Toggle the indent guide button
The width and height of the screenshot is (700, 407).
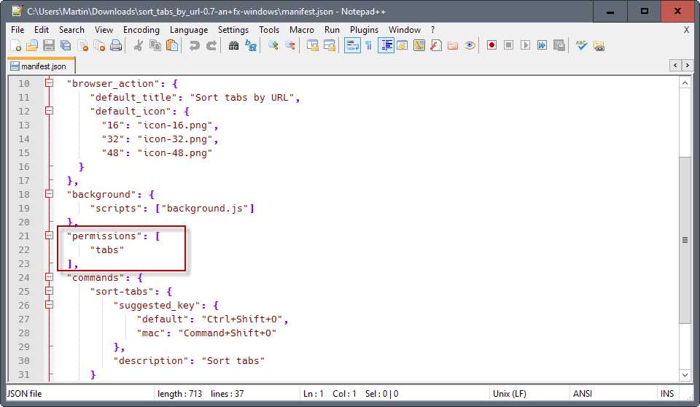pos(386,45)
